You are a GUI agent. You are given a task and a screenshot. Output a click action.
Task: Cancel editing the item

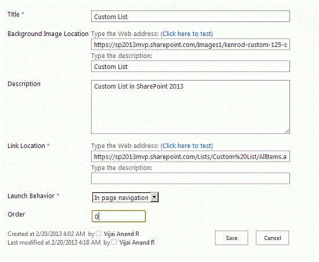click(x=272, y=238)
